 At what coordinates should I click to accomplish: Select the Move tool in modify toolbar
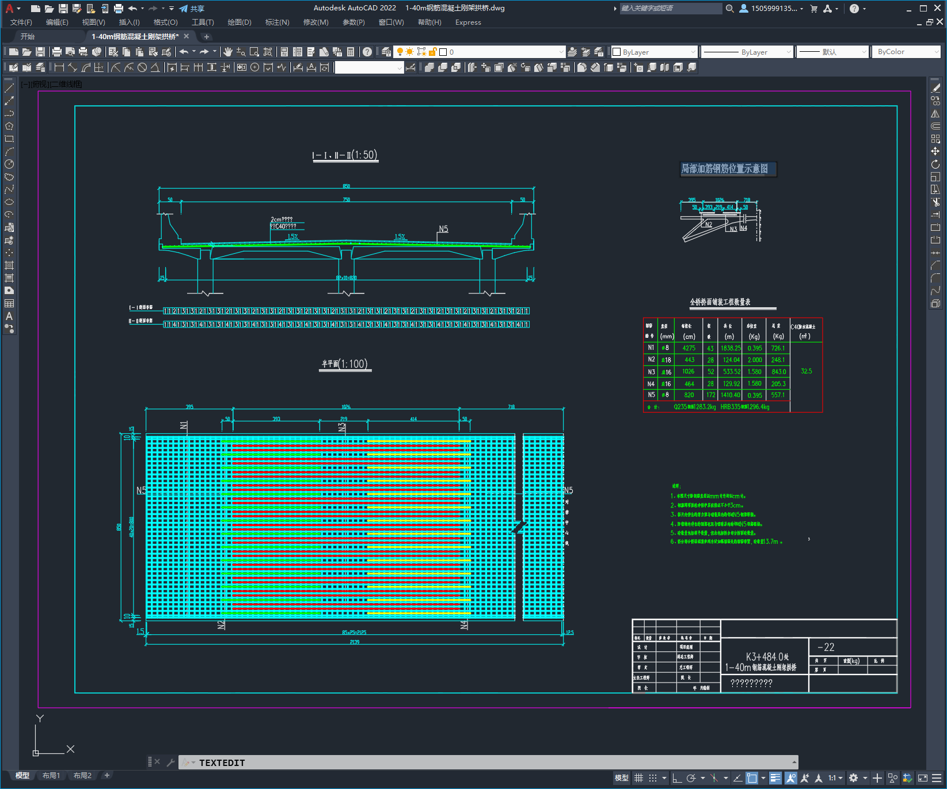tap(935, 151)
